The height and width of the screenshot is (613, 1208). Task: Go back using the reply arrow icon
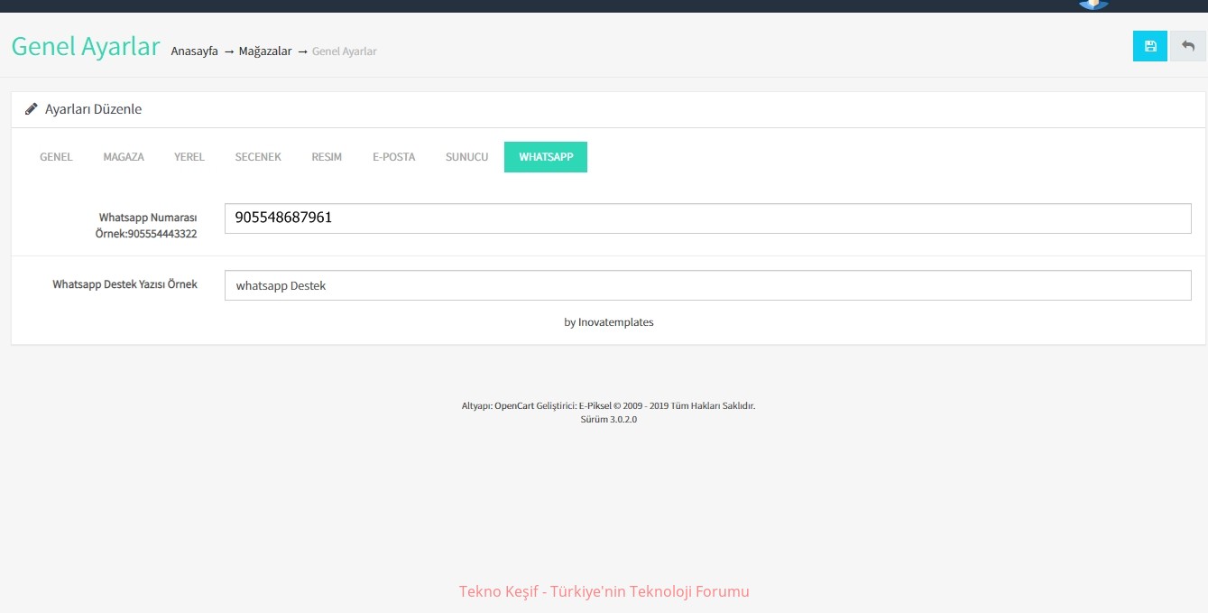pos(1187,46)
